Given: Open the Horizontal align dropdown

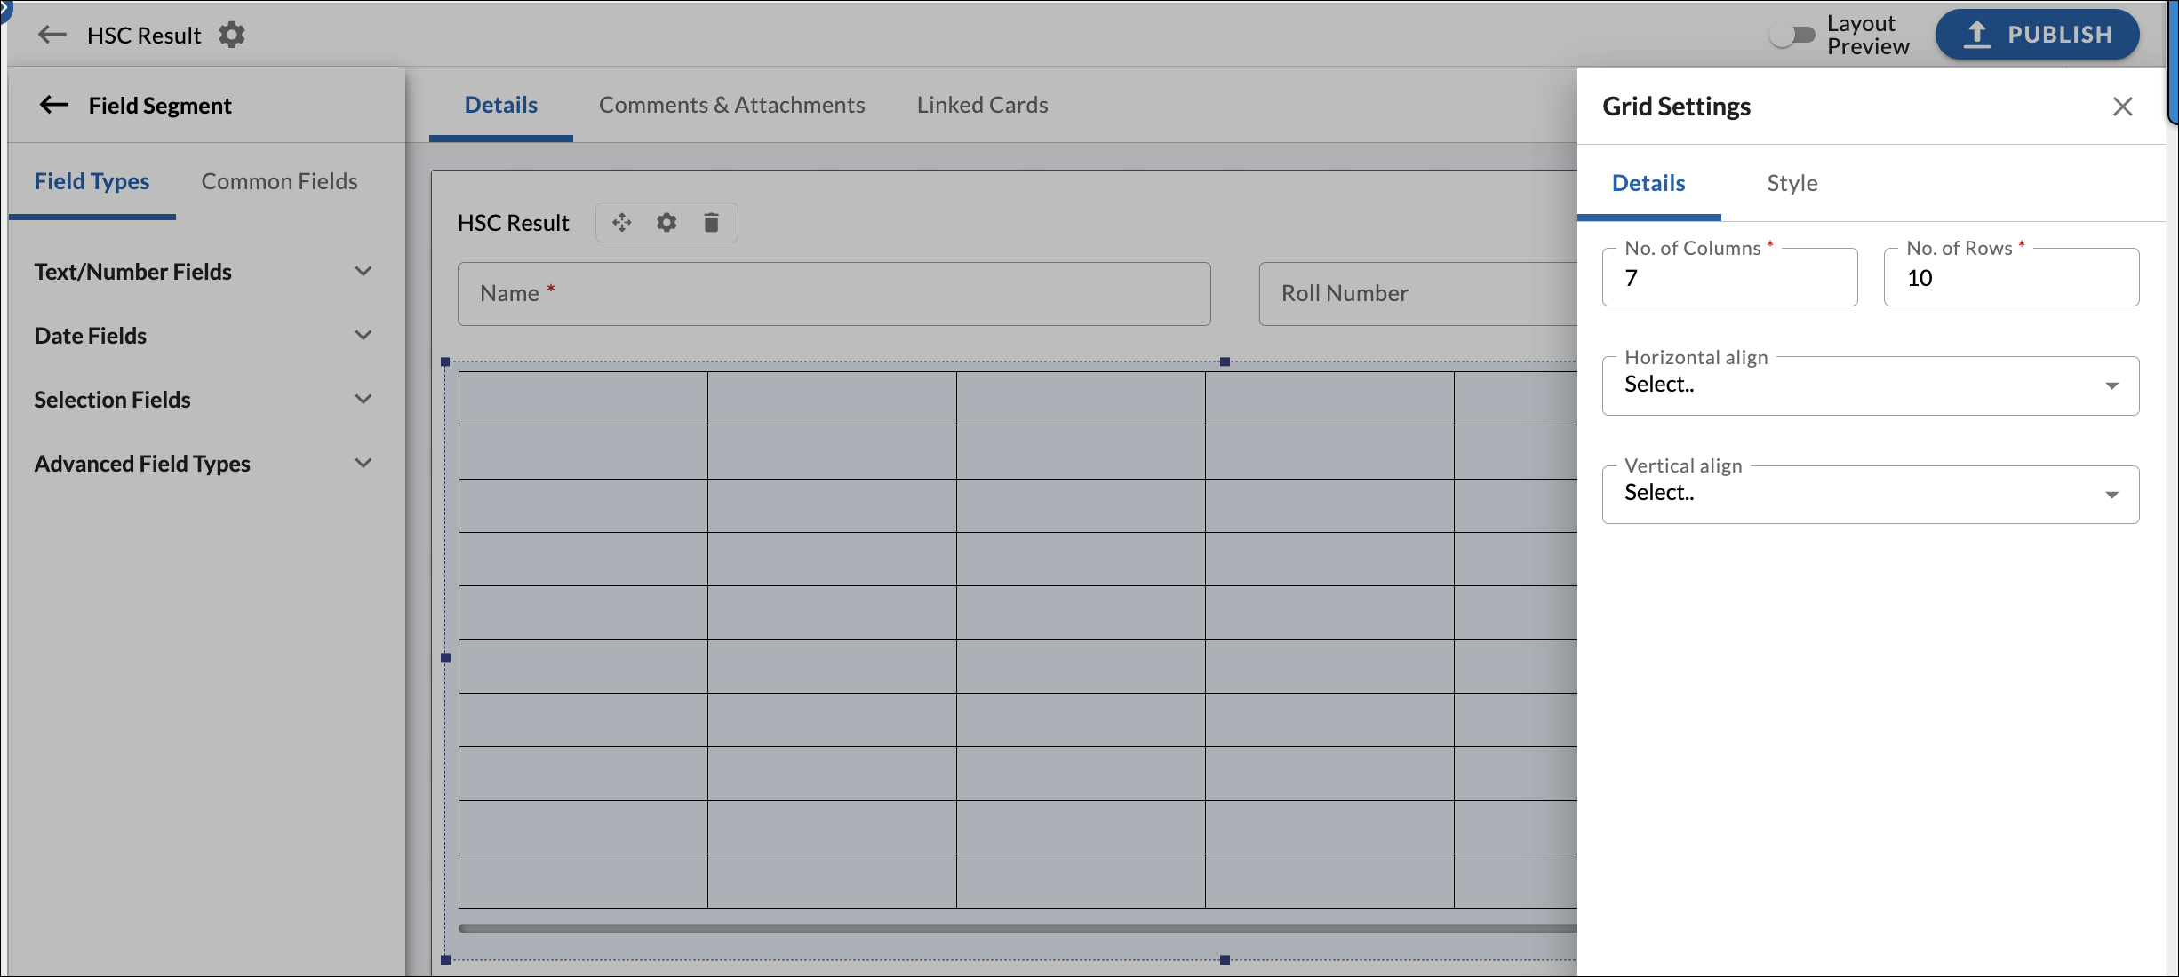Looking at the screenshot, I should point(1870,385).
